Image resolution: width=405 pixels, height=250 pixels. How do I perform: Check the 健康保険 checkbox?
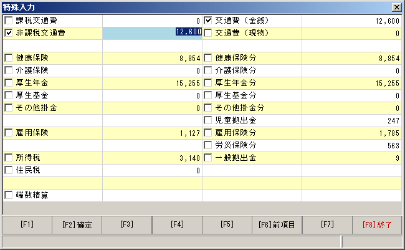point(9,58)
